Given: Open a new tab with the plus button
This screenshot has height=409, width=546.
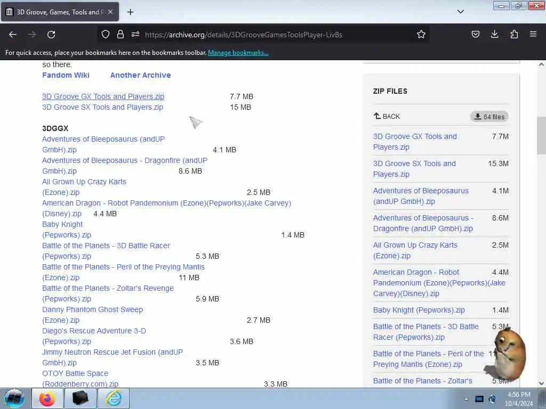Looking at the screenshot, I should coord(130,12).
